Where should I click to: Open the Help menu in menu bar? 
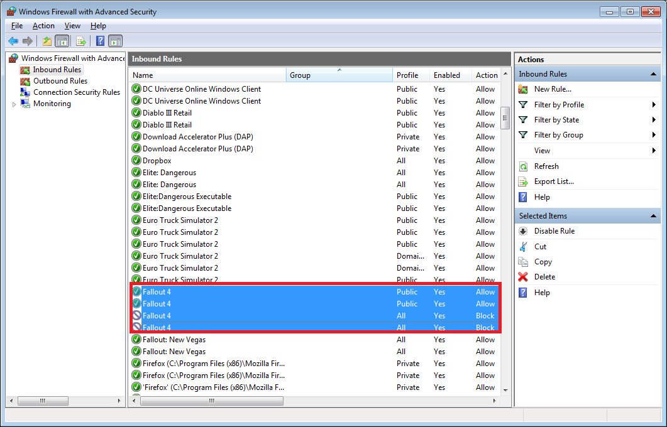98,26
